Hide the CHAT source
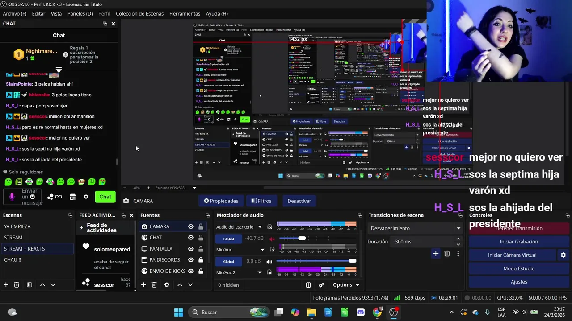Image resolution: width=572 pixels, height=321 pixels. point(191,238)
